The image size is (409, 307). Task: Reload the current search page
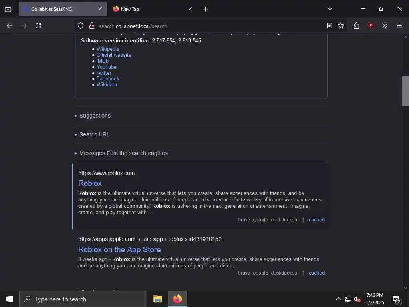(x=38, y=26)
